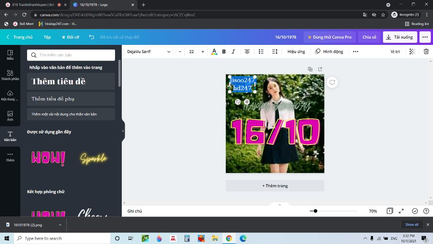Expand the recently used text section chevron
Screen dimensions: 433x244
pos(123,131)
